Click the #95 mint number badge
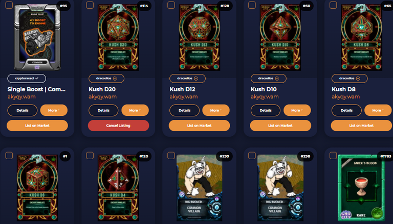The height and width of the screenshot is (224, 393). pos(63,6)
